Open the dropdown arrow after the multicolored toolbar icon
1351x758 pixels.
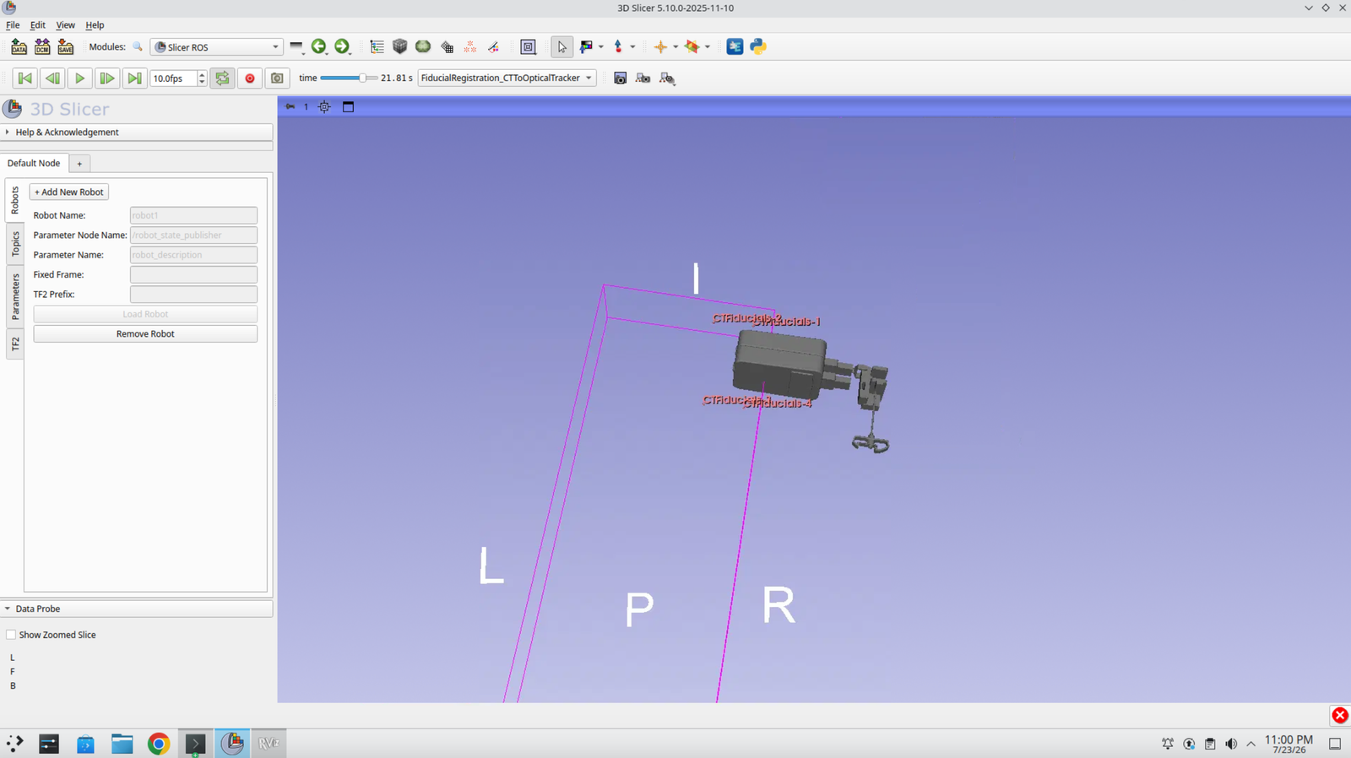point(708,47)
